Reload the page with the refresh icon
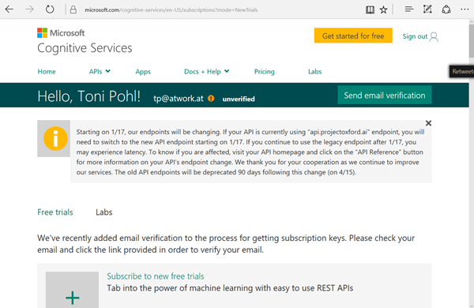This screenshot has width=474, height=308. click(x=50, y=9)
